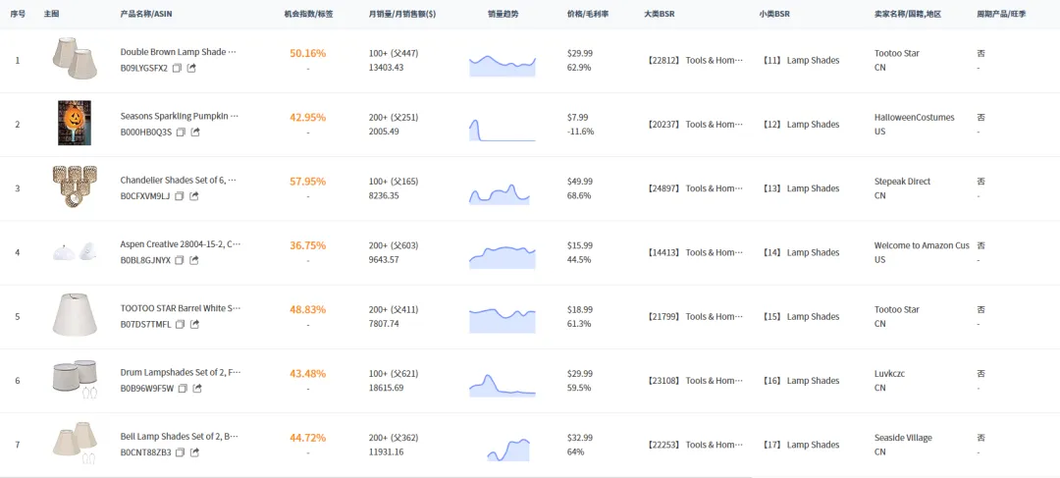This screenshot has width=1060, height=478.
Task: Copy ASIN B0B96W9F5W with the copy icon
Action: [182, 389]
